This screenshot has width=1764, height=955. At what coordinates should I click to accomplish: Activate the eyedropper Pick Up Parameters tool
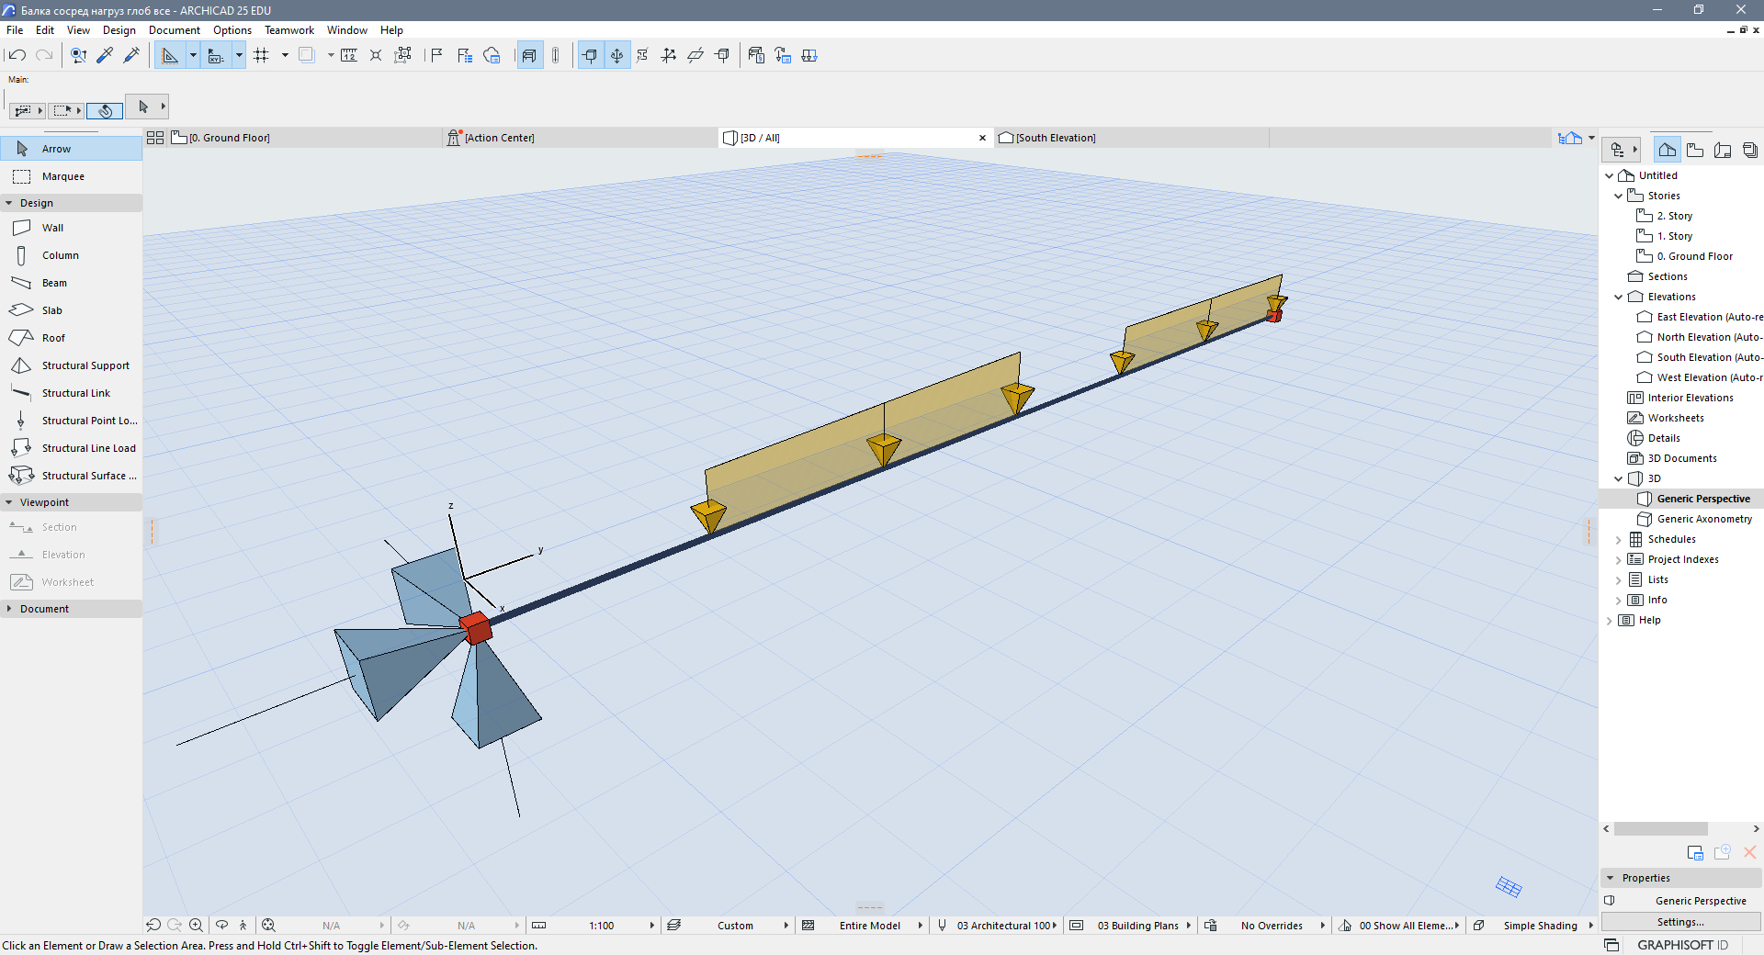(105, 55)
